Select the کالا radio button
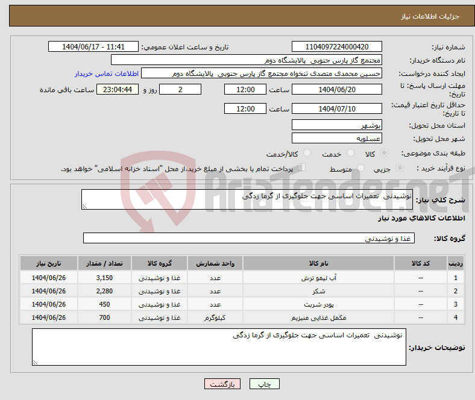 tap(385, 154)
